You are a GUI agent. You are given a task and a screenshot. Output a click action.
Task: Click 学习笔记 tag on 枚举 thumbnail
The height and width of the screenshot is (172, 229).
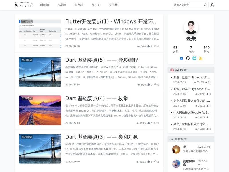tap(27, 98)
